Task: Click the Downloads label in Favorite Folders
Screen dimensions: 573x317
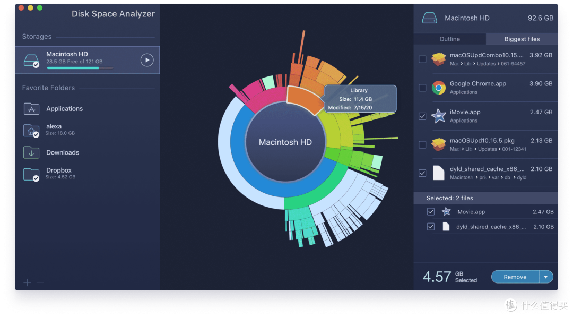Action: (63, 152)
